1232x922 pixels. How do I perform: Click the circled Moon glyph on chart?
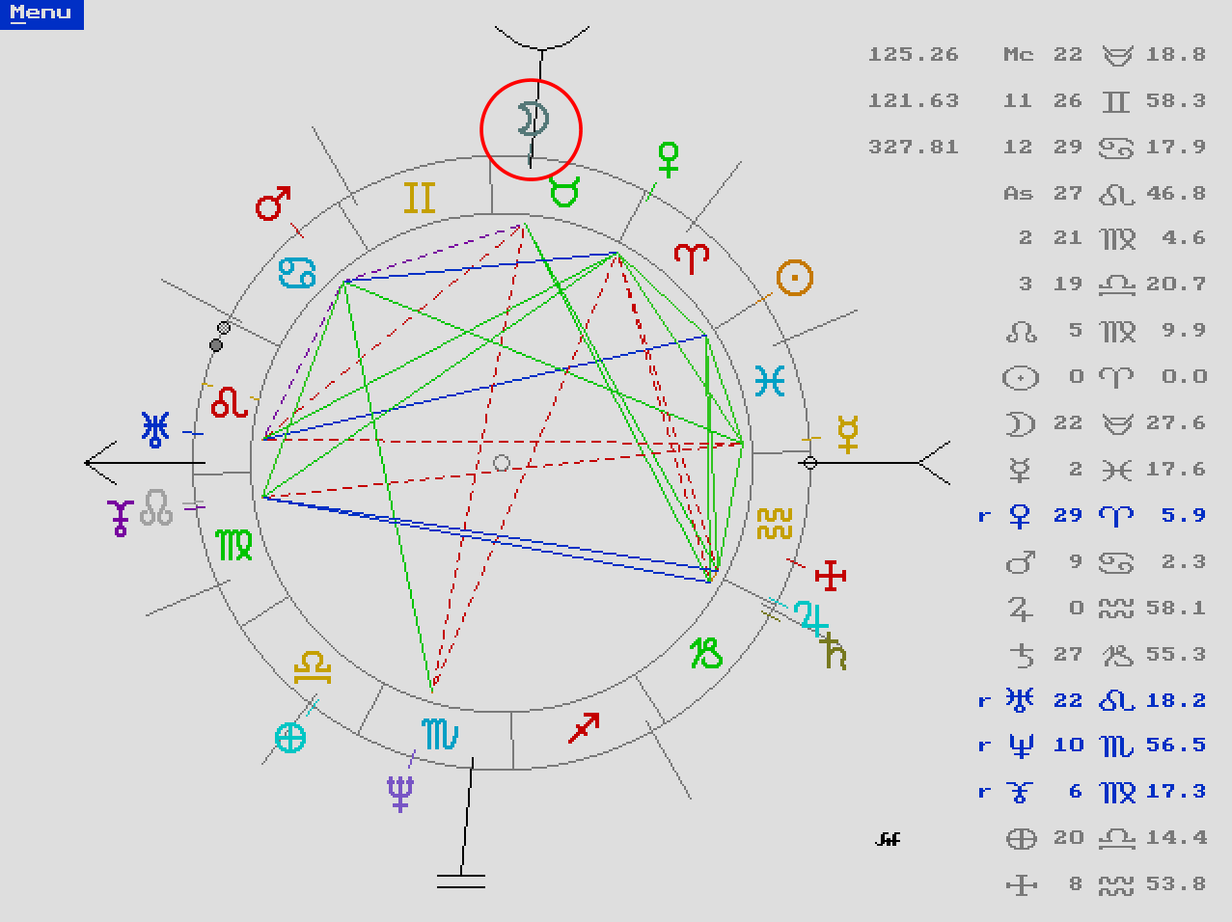(x=532, y=120)
